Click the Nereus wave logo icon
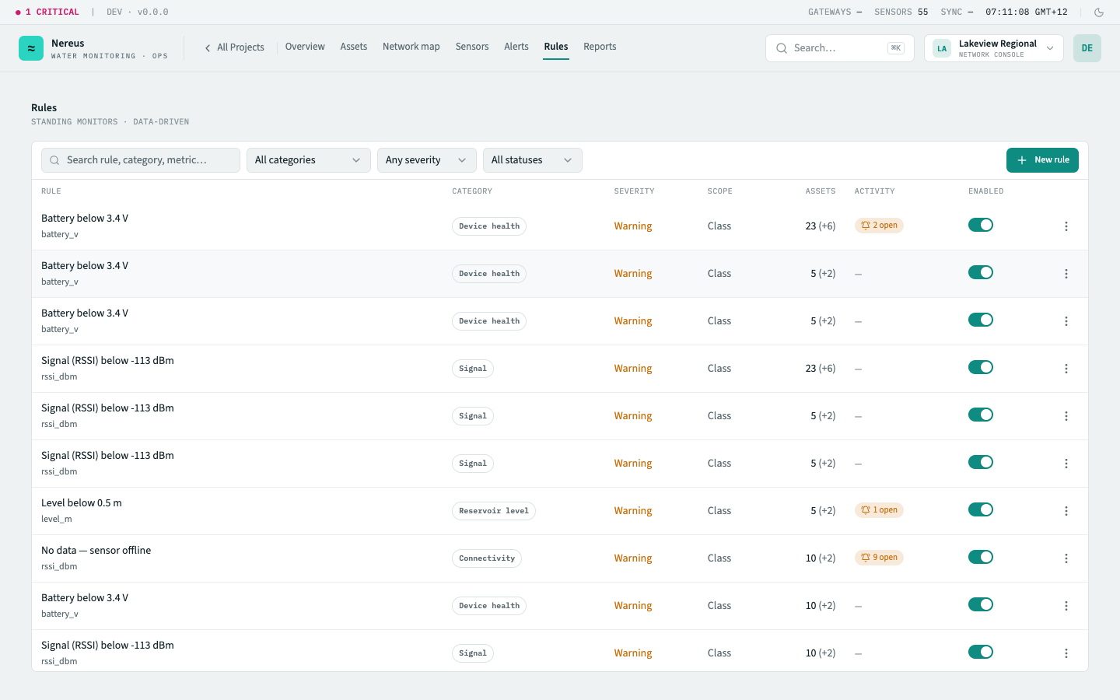The width and height of the screenshot is (1120, 700). (x=31, y=48)
